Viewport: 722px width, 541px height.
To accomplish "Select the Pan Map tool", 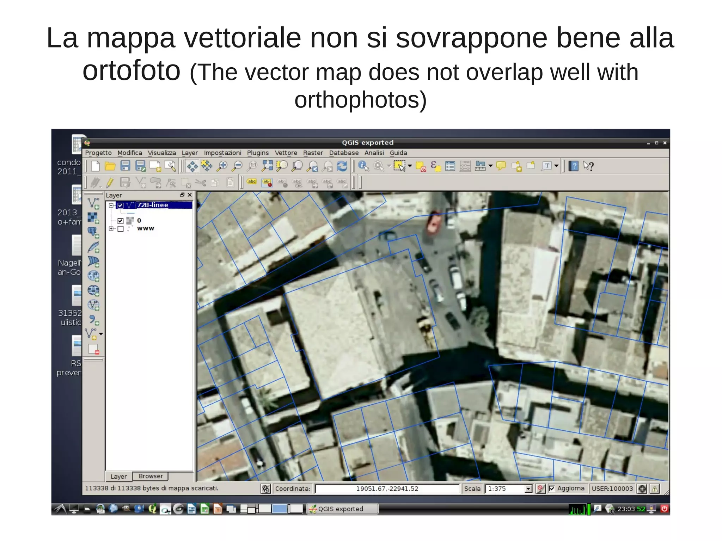I will click(192, 166).
